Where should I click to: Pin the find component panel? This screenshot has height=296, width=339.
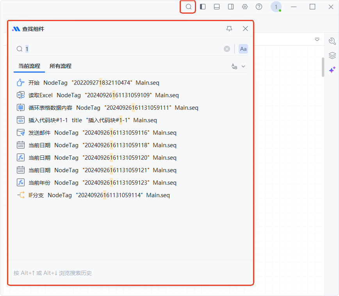[x=229, y=29]
